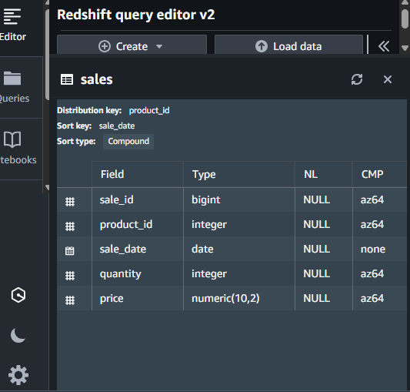Click the none compression cell for sale_date
This screenshot has height=392, width=410.
point(379,249)
